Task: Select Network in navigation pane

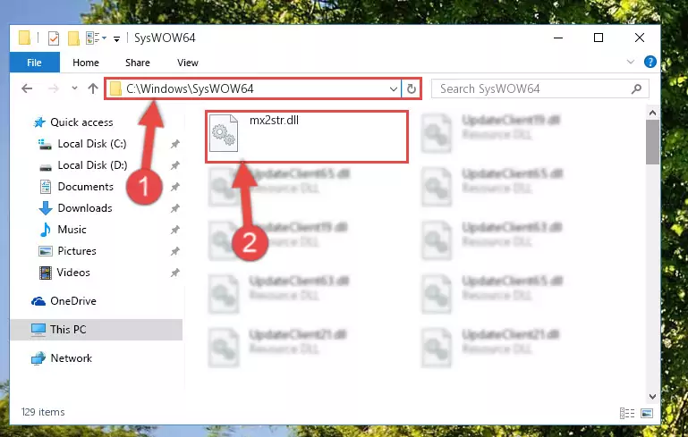Action: [71, 358]
